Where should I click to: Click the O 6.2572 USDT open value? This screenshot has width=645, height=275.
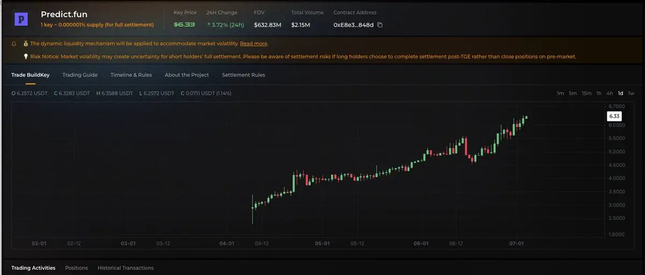[x=29, y=93]
